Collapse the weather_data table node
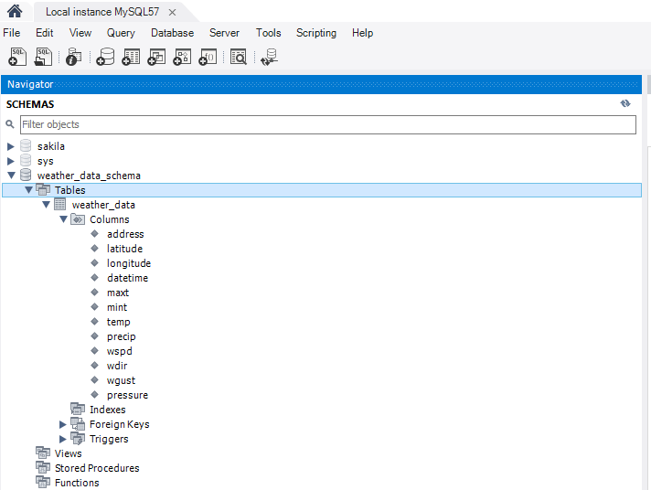 [46, 205]
